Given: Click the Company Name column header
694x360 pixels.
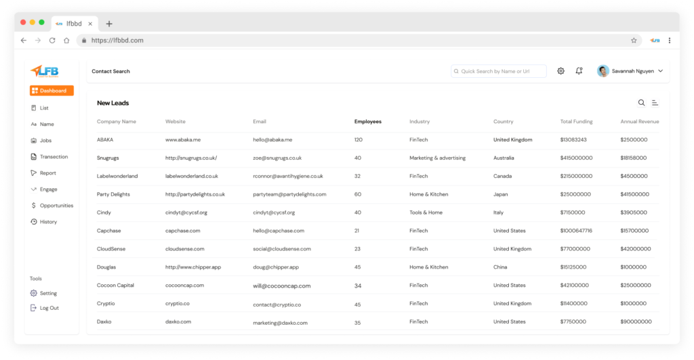Looking at the screenshot, I should pos(117,122).
